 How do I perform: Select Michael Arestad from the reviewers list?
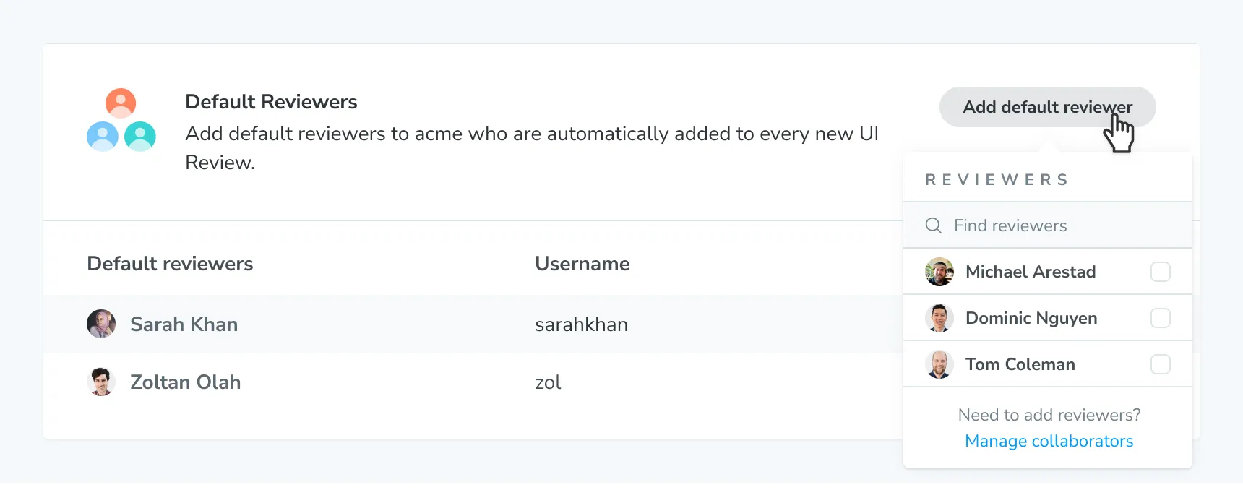coord(1032,272)
